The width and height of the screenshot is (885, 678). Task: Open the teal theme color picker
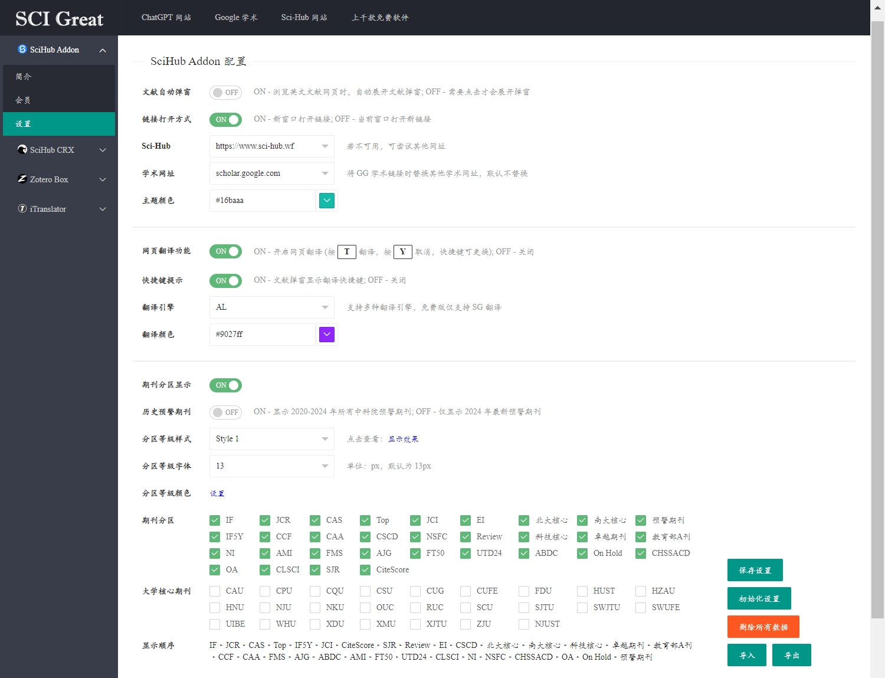(327, 201)
